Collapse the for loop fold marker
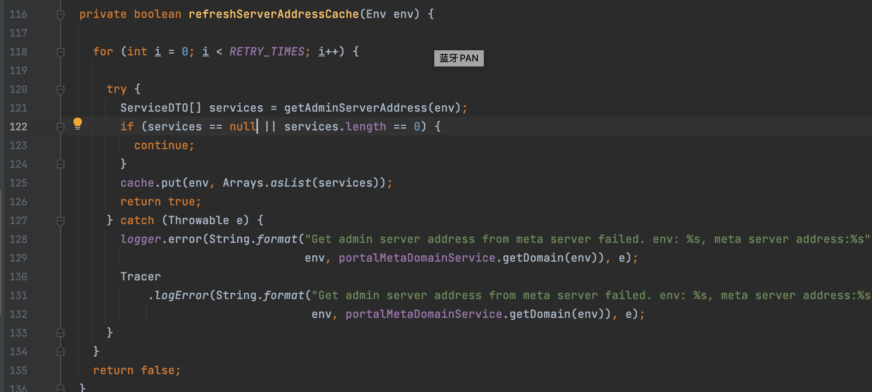This screenshot has height=392, width=872. [61, 52]
